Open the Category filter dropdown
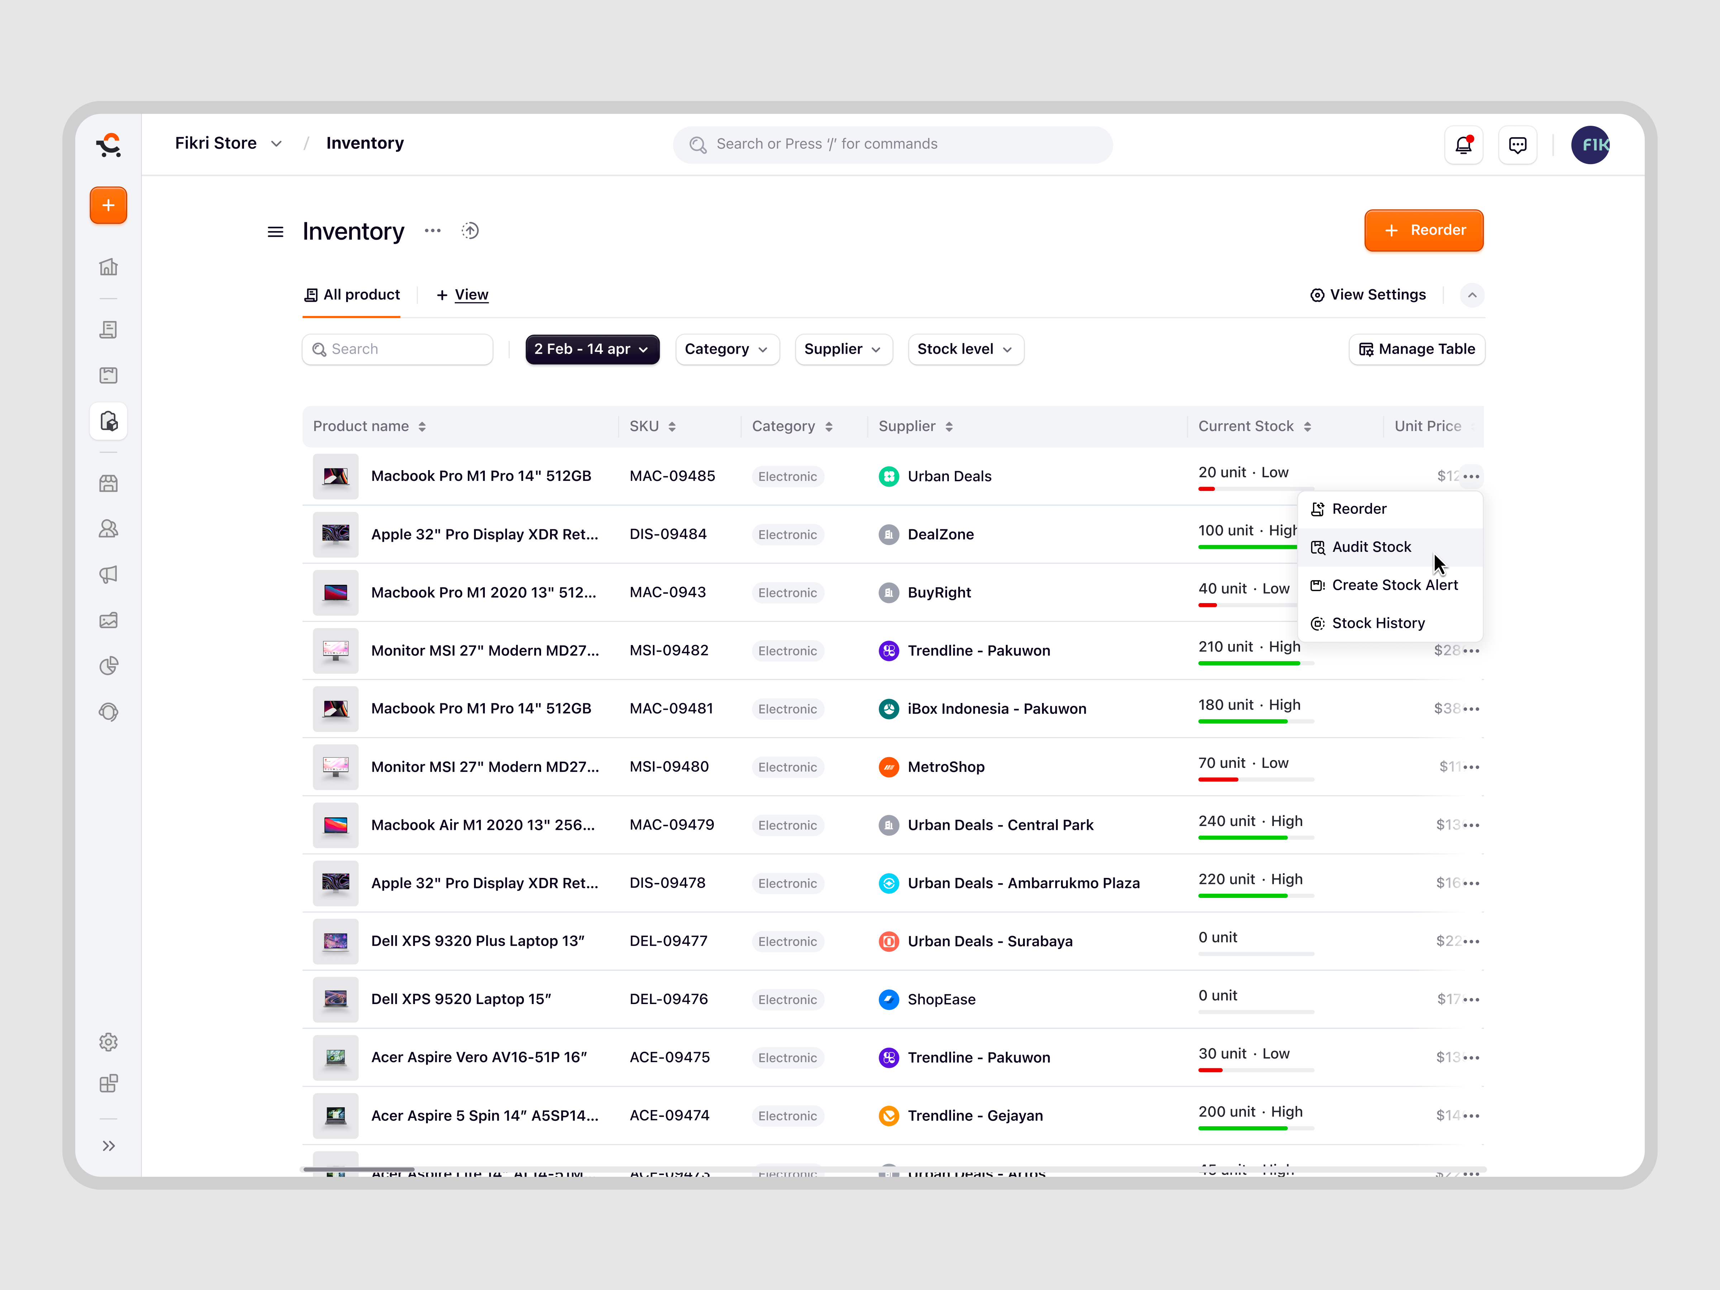 [x=726, y=349]
